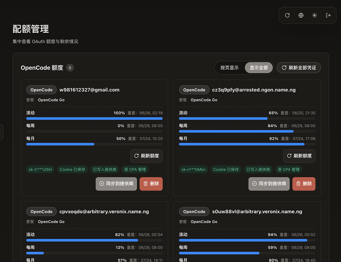Click email cpvxoqdo@arbitrary.veronix.name.ng
341x262 pixels.
click(104, 212)
